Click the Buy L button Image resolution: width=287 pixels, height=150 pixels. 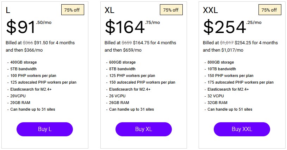(45, 129)
